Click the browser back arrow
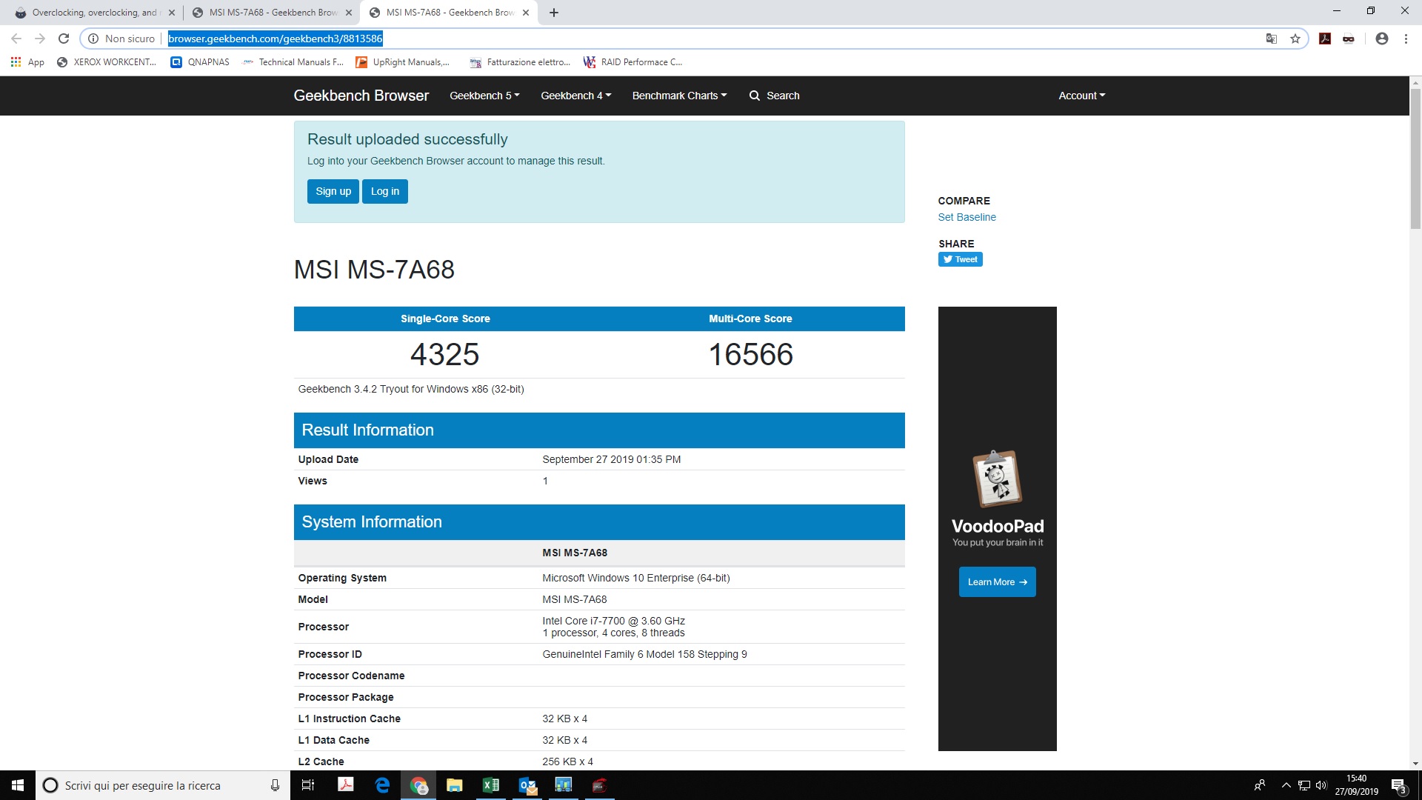The image size is (1422, 800). 16,39
